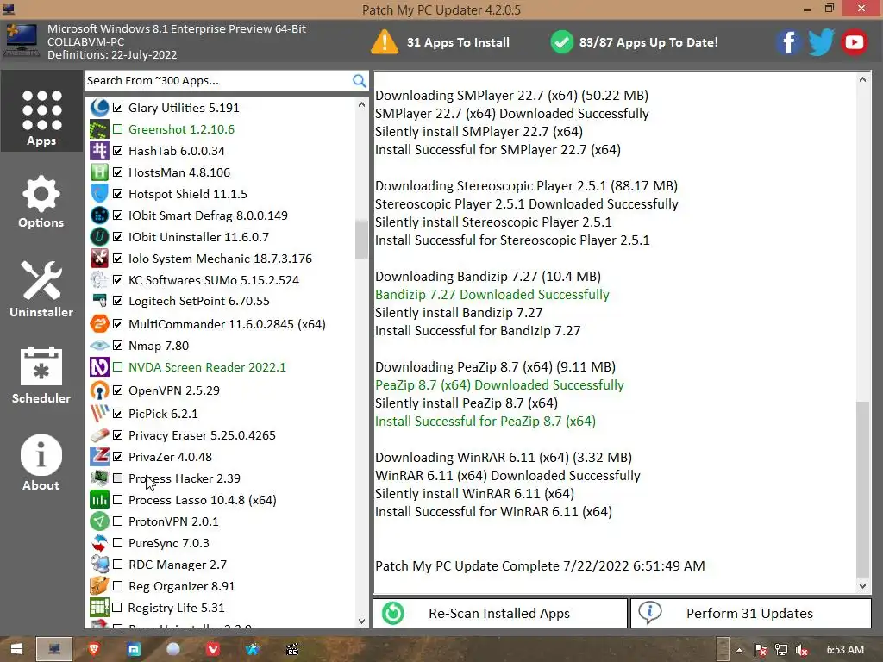The image size is (883, 662).
Task: Click the 6:53 AM taskbar clock
Action: click(x=845, y=650)
